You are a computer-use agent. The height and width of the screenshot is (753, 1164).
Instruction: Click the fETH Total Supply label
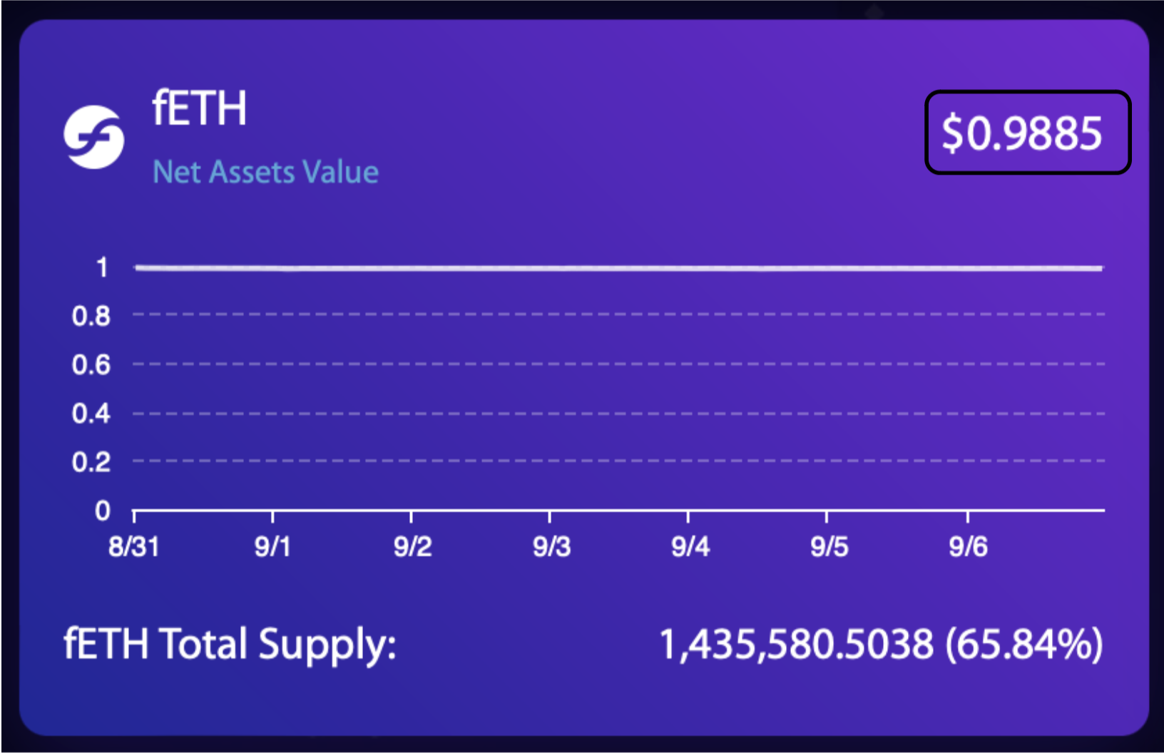click(x=230, y=644)
